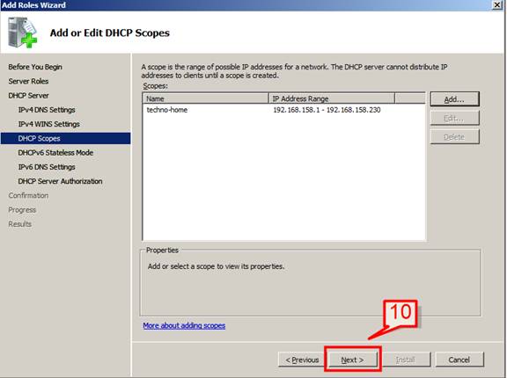The height and width of the screenshot is (378, 507).
Task: Close the Add Roles Wizard window
Action: 497,5
